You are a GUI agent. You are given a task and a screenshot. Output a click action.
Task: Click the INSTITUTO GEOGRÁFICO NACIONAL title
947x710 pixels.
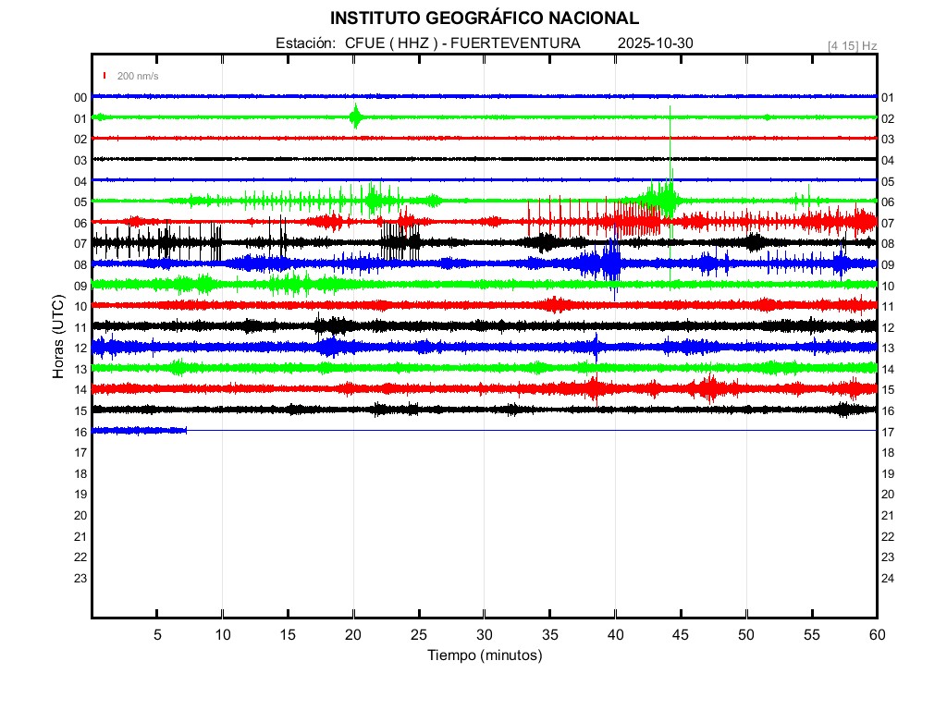click(484, 18)
